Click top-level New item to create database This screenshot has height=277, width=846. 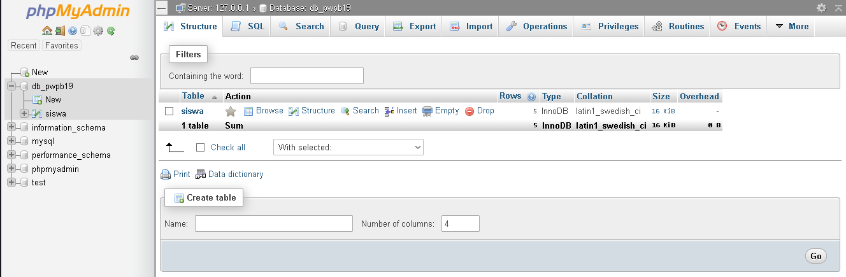pos(40,72)
